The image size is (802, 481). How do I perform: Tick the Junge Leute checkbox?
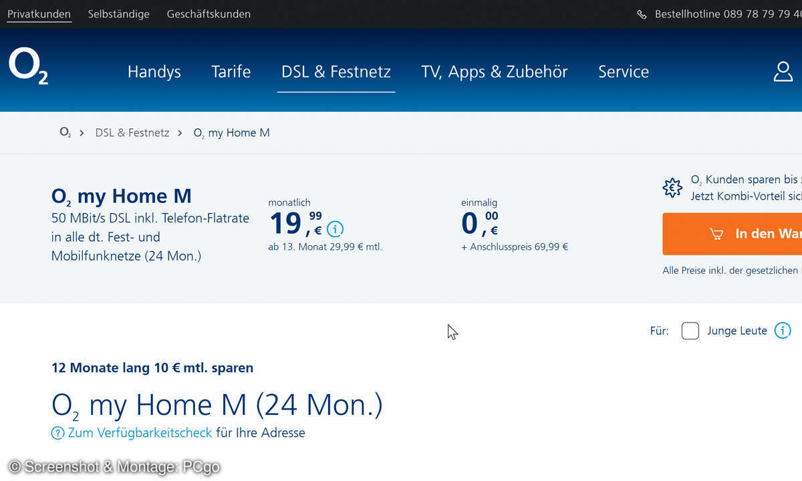690,331
